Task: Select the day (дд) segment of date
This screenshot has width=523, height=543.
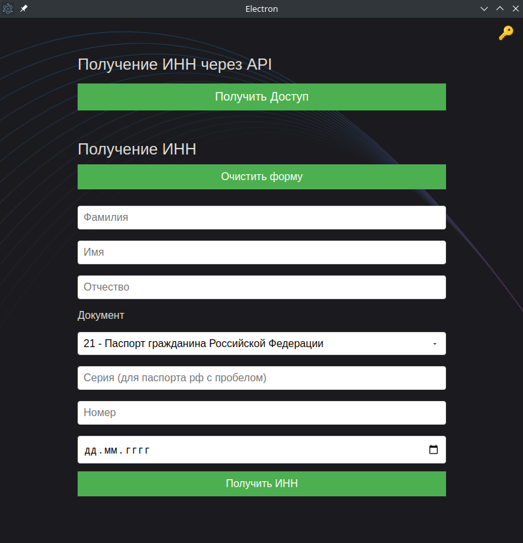Action: pos(90,451)
